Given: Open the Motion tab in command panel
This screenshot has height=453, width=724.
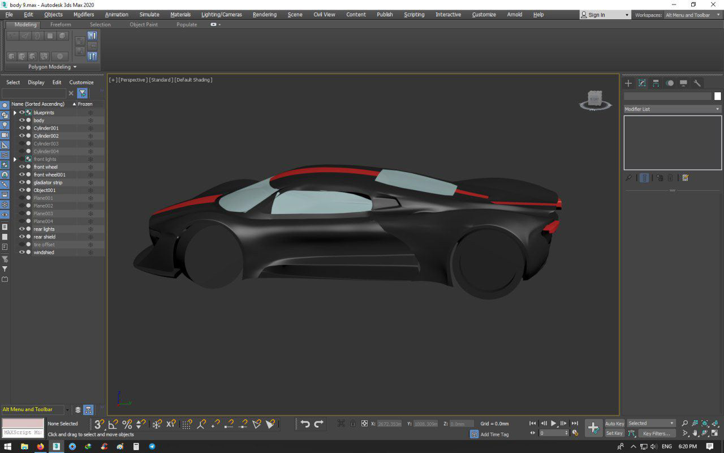Looking at the screenshot, I should coord(670,83).
